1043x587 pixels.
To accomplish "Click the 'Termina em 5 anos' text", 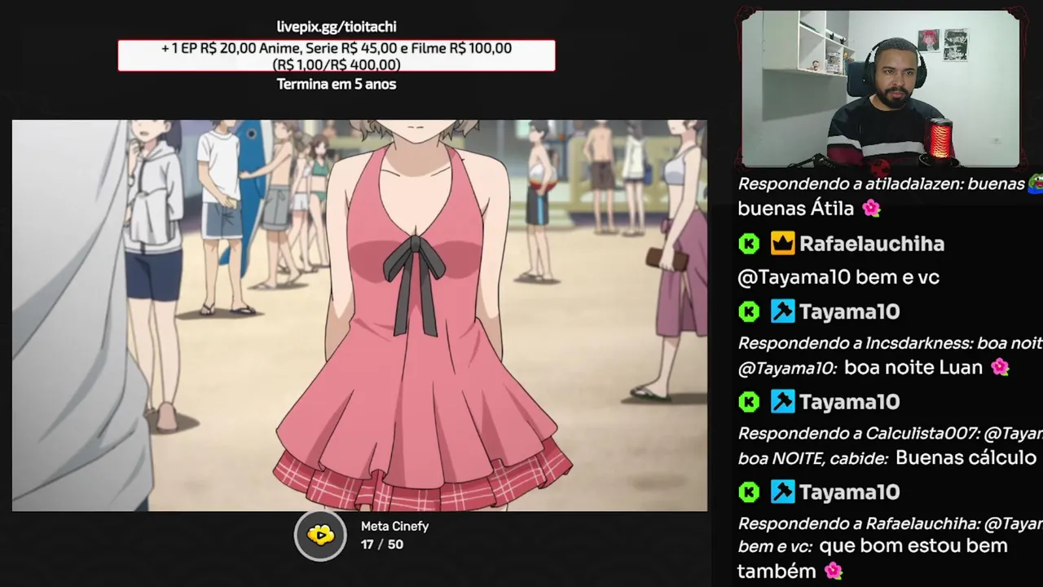I will coord(337,84).
